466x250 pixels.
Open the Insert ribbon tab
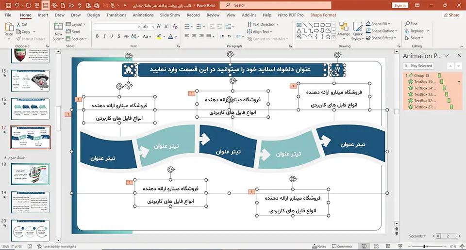point(43,15)
